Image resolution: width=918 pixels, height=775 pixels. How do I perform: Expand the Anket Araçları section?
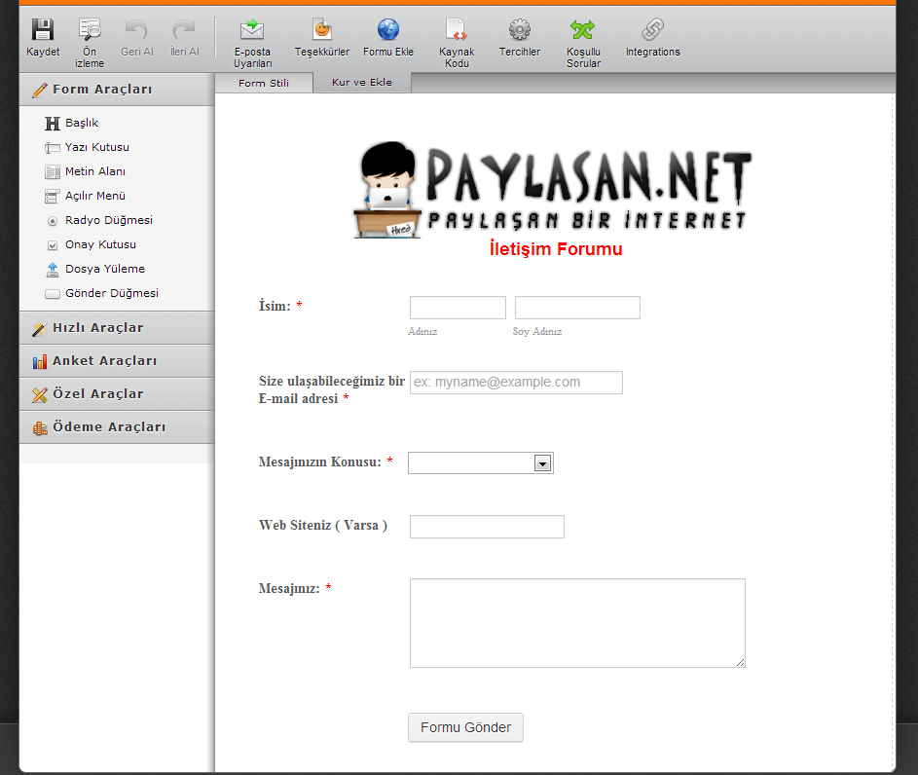click(117, 360)
